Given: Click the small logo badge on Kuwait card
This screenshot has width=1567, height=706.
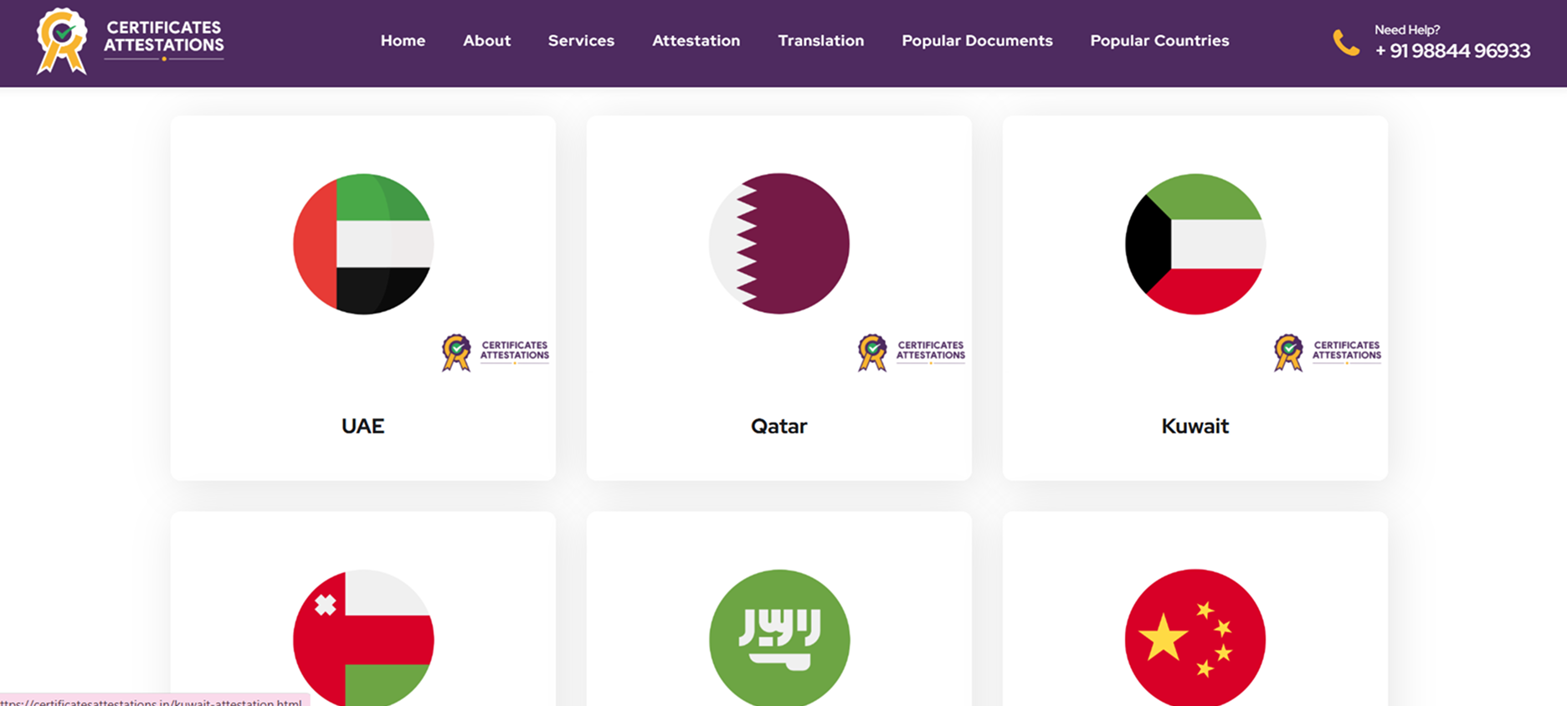Looking at the screenshot, I should [x=1327, y=352].
